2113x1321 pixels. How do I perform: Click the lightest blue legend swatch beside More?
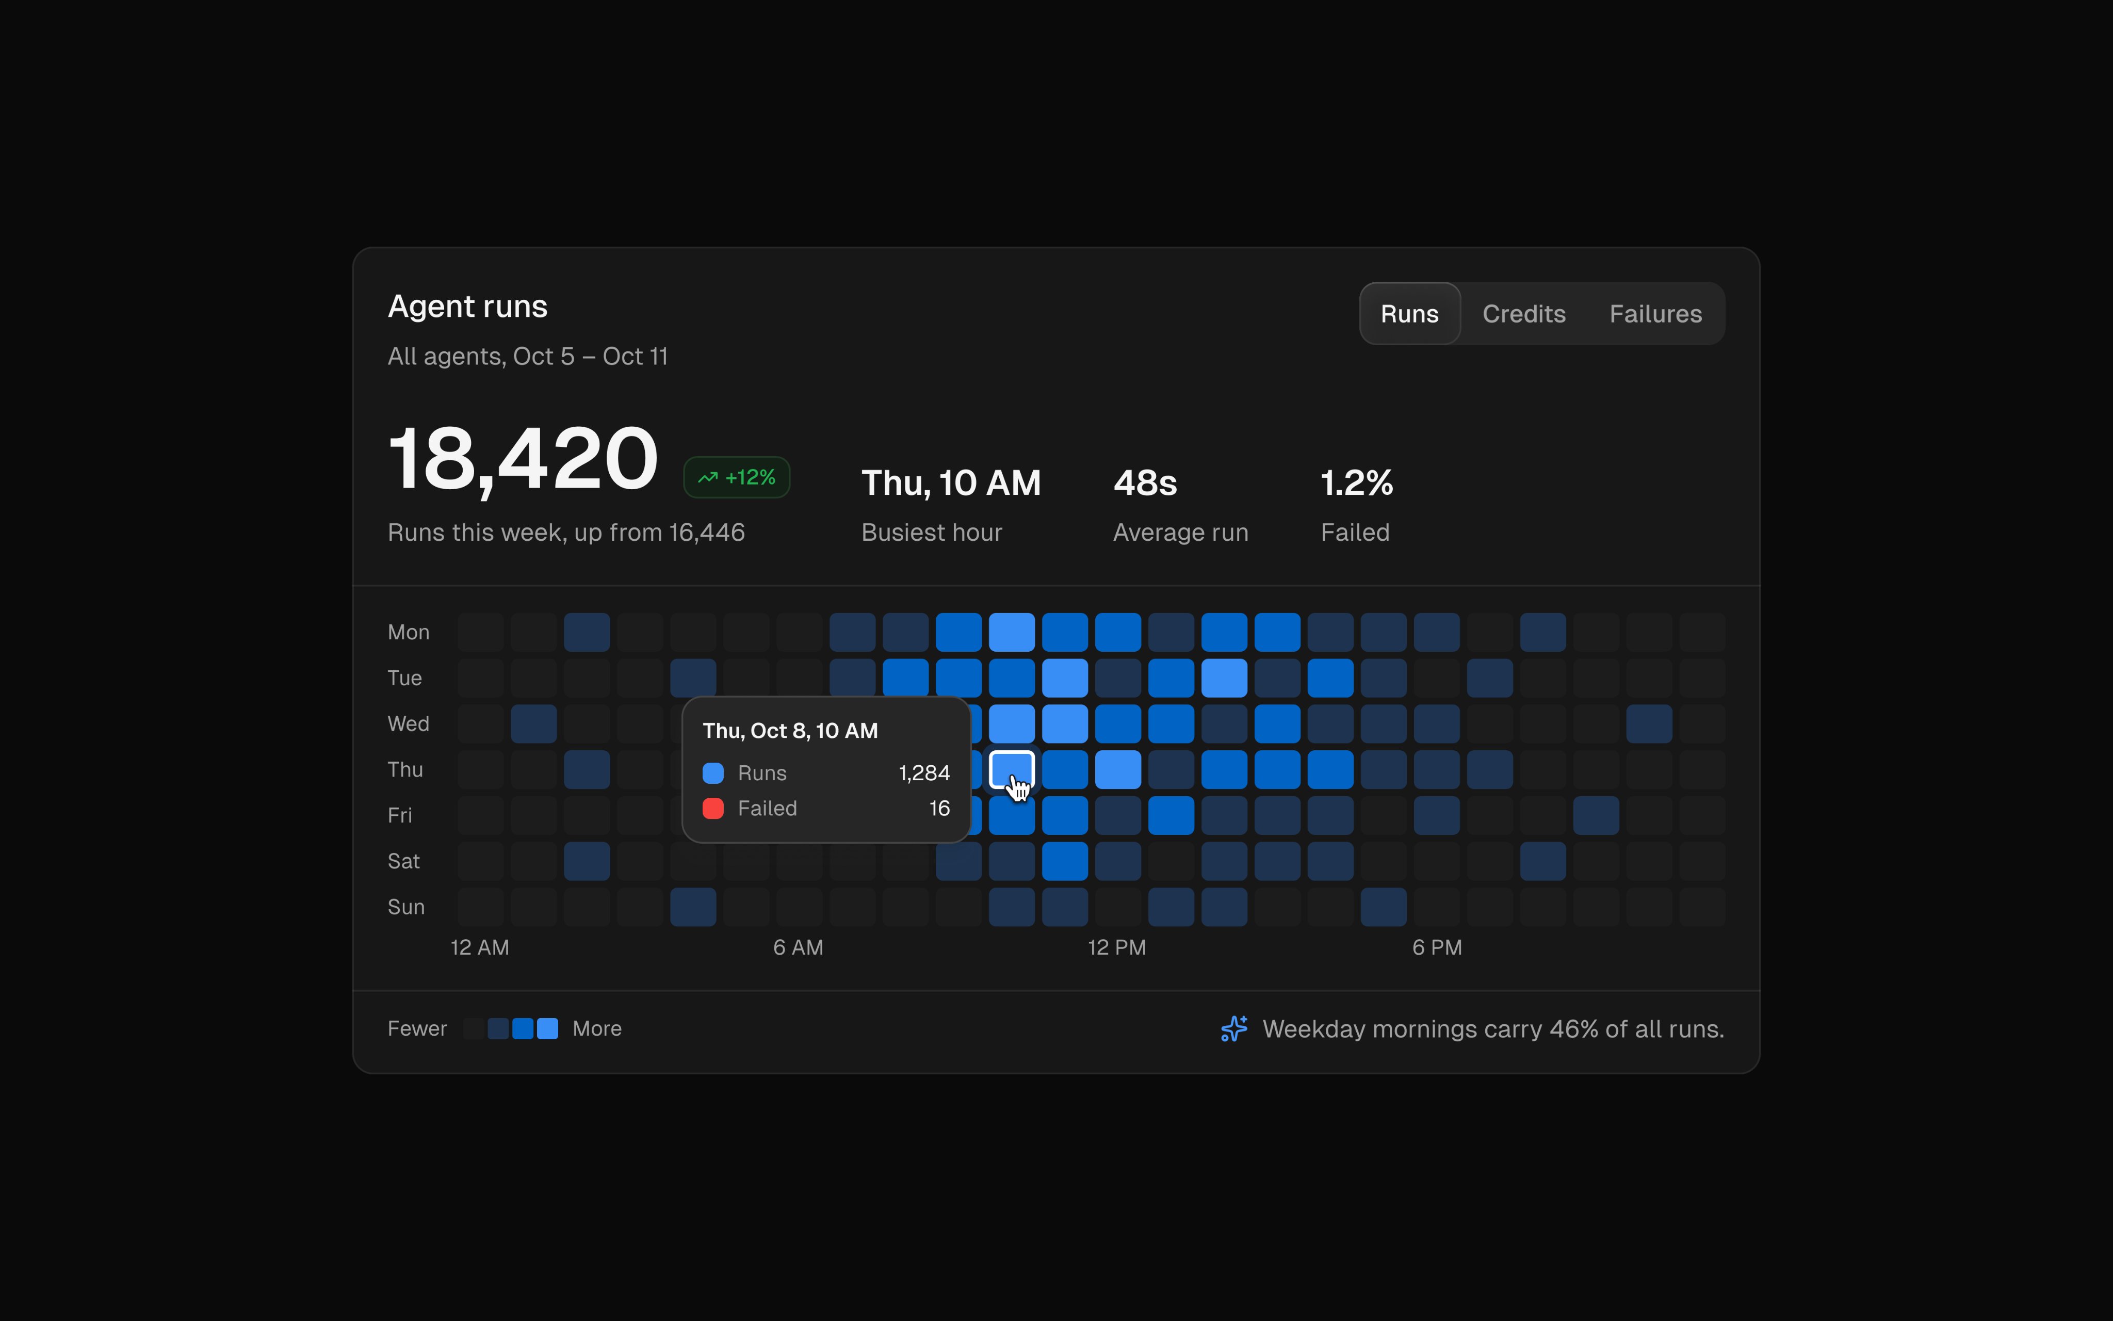[x=547, y=1028]
